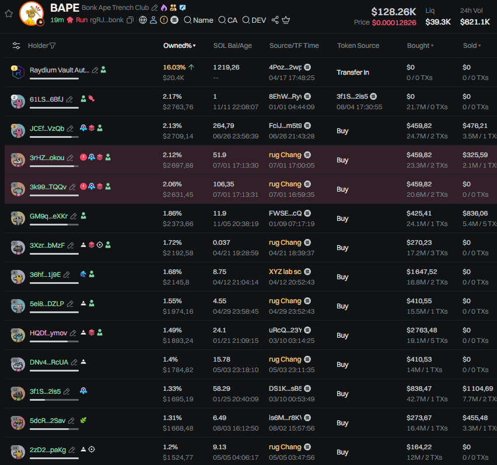Viewport: 497px width, 465px height.
Task: Edit the Bonk Ape Trench Club name (pencil)
Action: tap(155, 8)
